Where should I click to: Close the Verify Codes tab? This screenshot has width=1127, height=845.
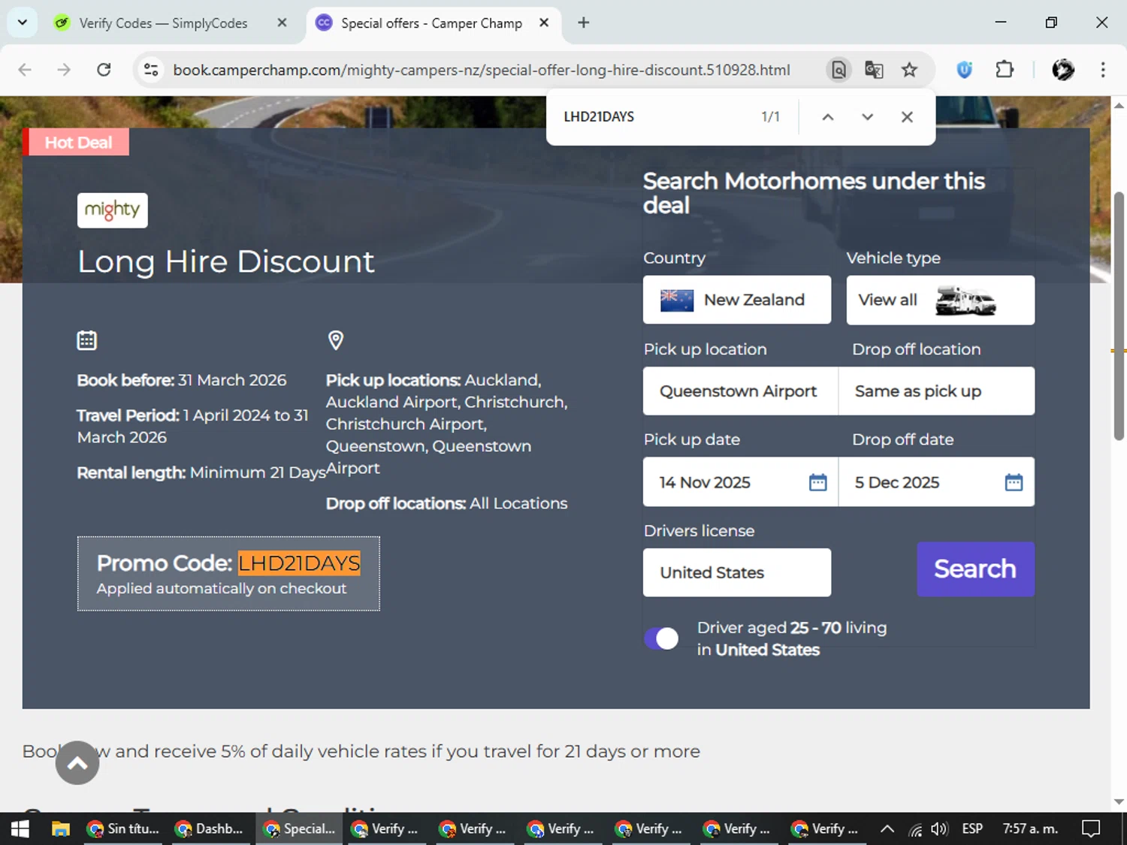coord(282,23)
